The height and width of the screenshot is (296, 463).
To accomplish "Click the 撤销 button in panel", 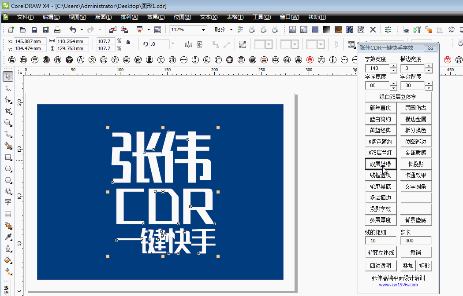I will coord(416,253).
